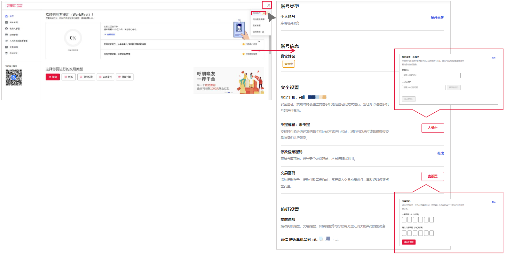
Task: Select the 转账 transaction type
Action: (x=69, y=77)
